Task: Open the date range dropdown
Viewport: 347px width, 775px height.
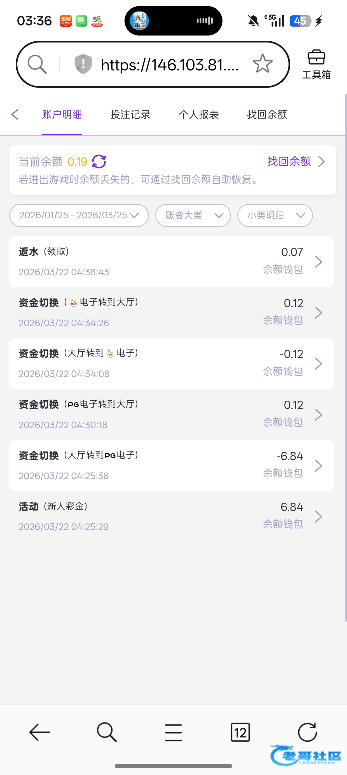Action: (79, 215)
